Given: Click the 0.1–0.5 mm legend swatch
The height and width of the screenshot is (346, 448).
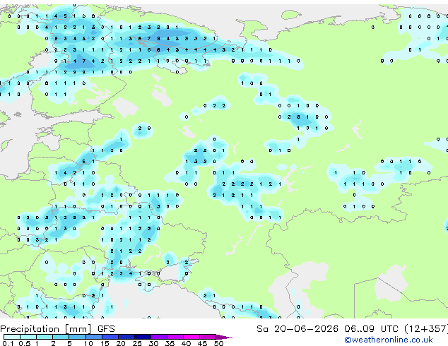Looking at the screenshot, I should [x=12, y=337].
